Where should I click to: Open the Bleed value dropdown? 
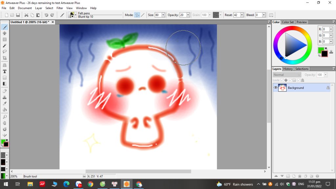point(264,15)
